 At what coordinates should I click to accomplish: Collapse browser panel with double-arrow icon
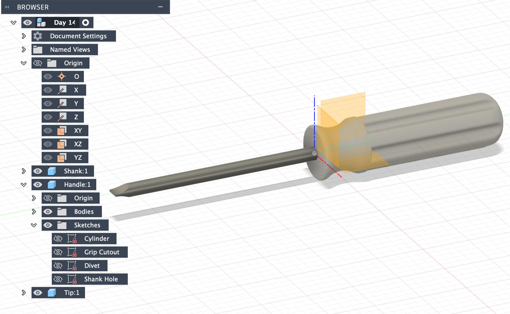[x=7, y=7]
